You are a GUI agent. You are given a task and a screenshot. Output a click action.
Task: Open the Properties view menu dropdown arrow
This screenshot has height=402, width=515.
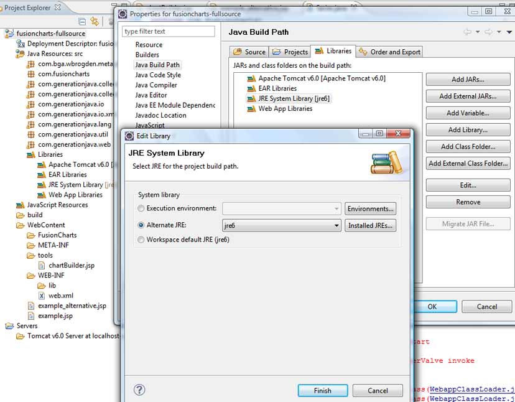509,32
